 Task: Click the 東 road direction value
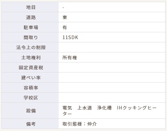65,18
